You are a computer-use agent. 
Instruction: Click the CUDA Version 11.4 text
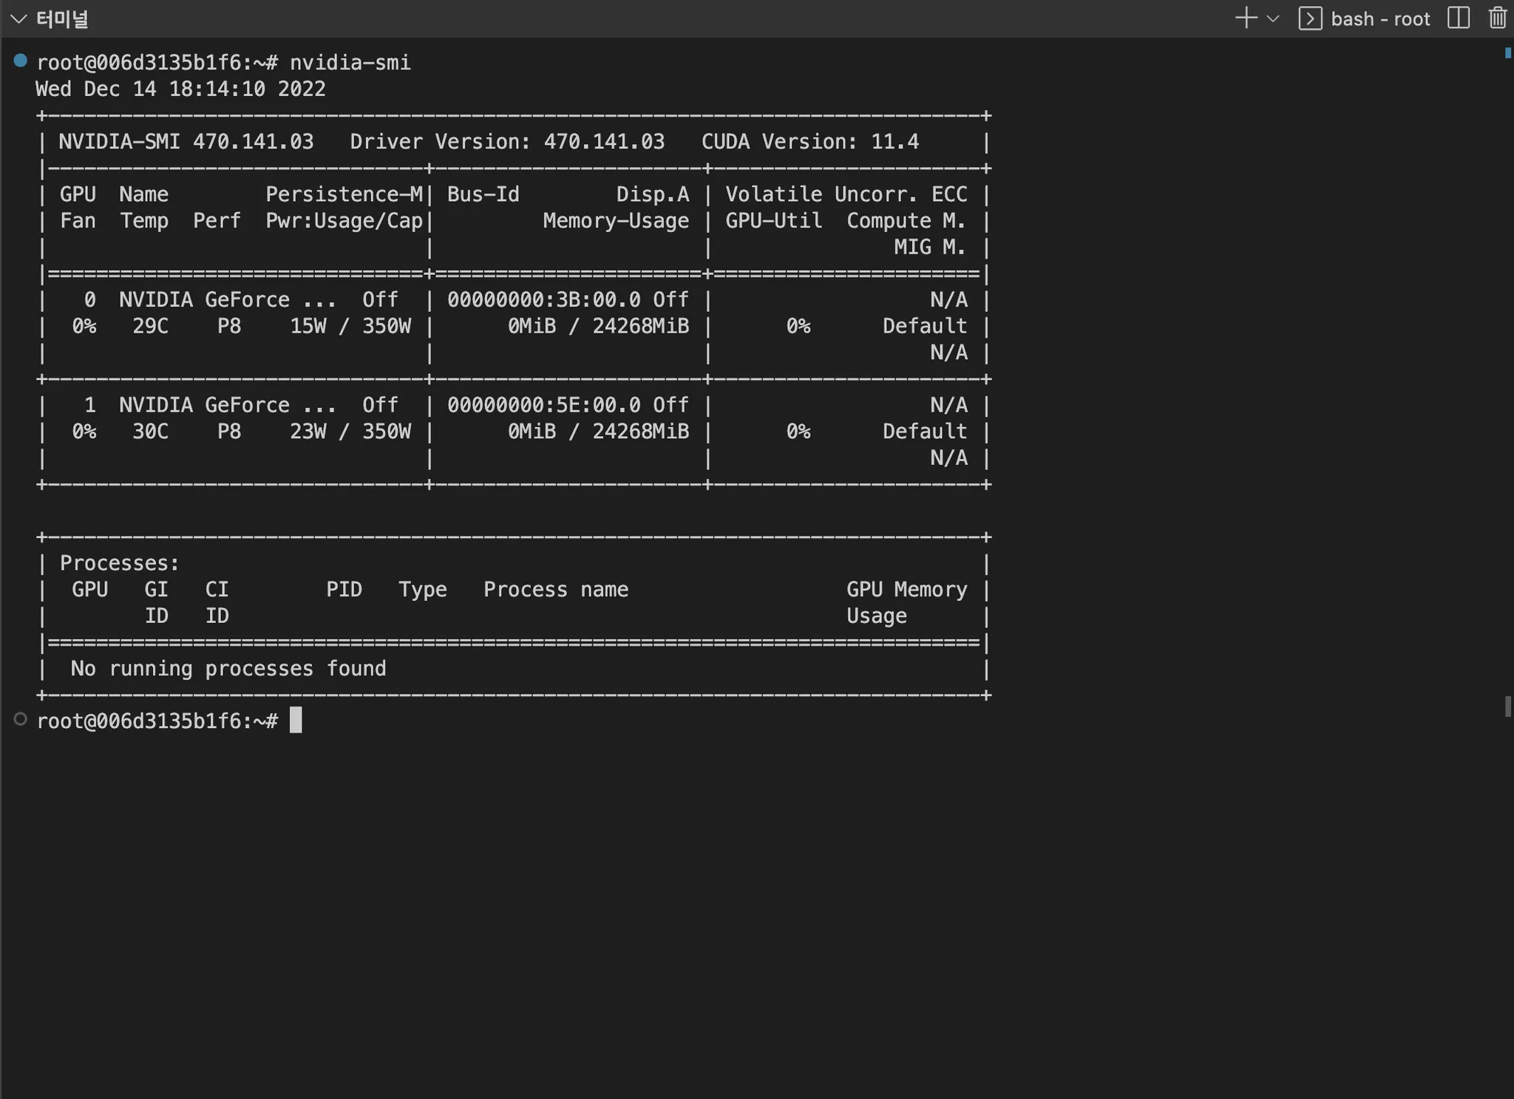[x=809, y=142]
